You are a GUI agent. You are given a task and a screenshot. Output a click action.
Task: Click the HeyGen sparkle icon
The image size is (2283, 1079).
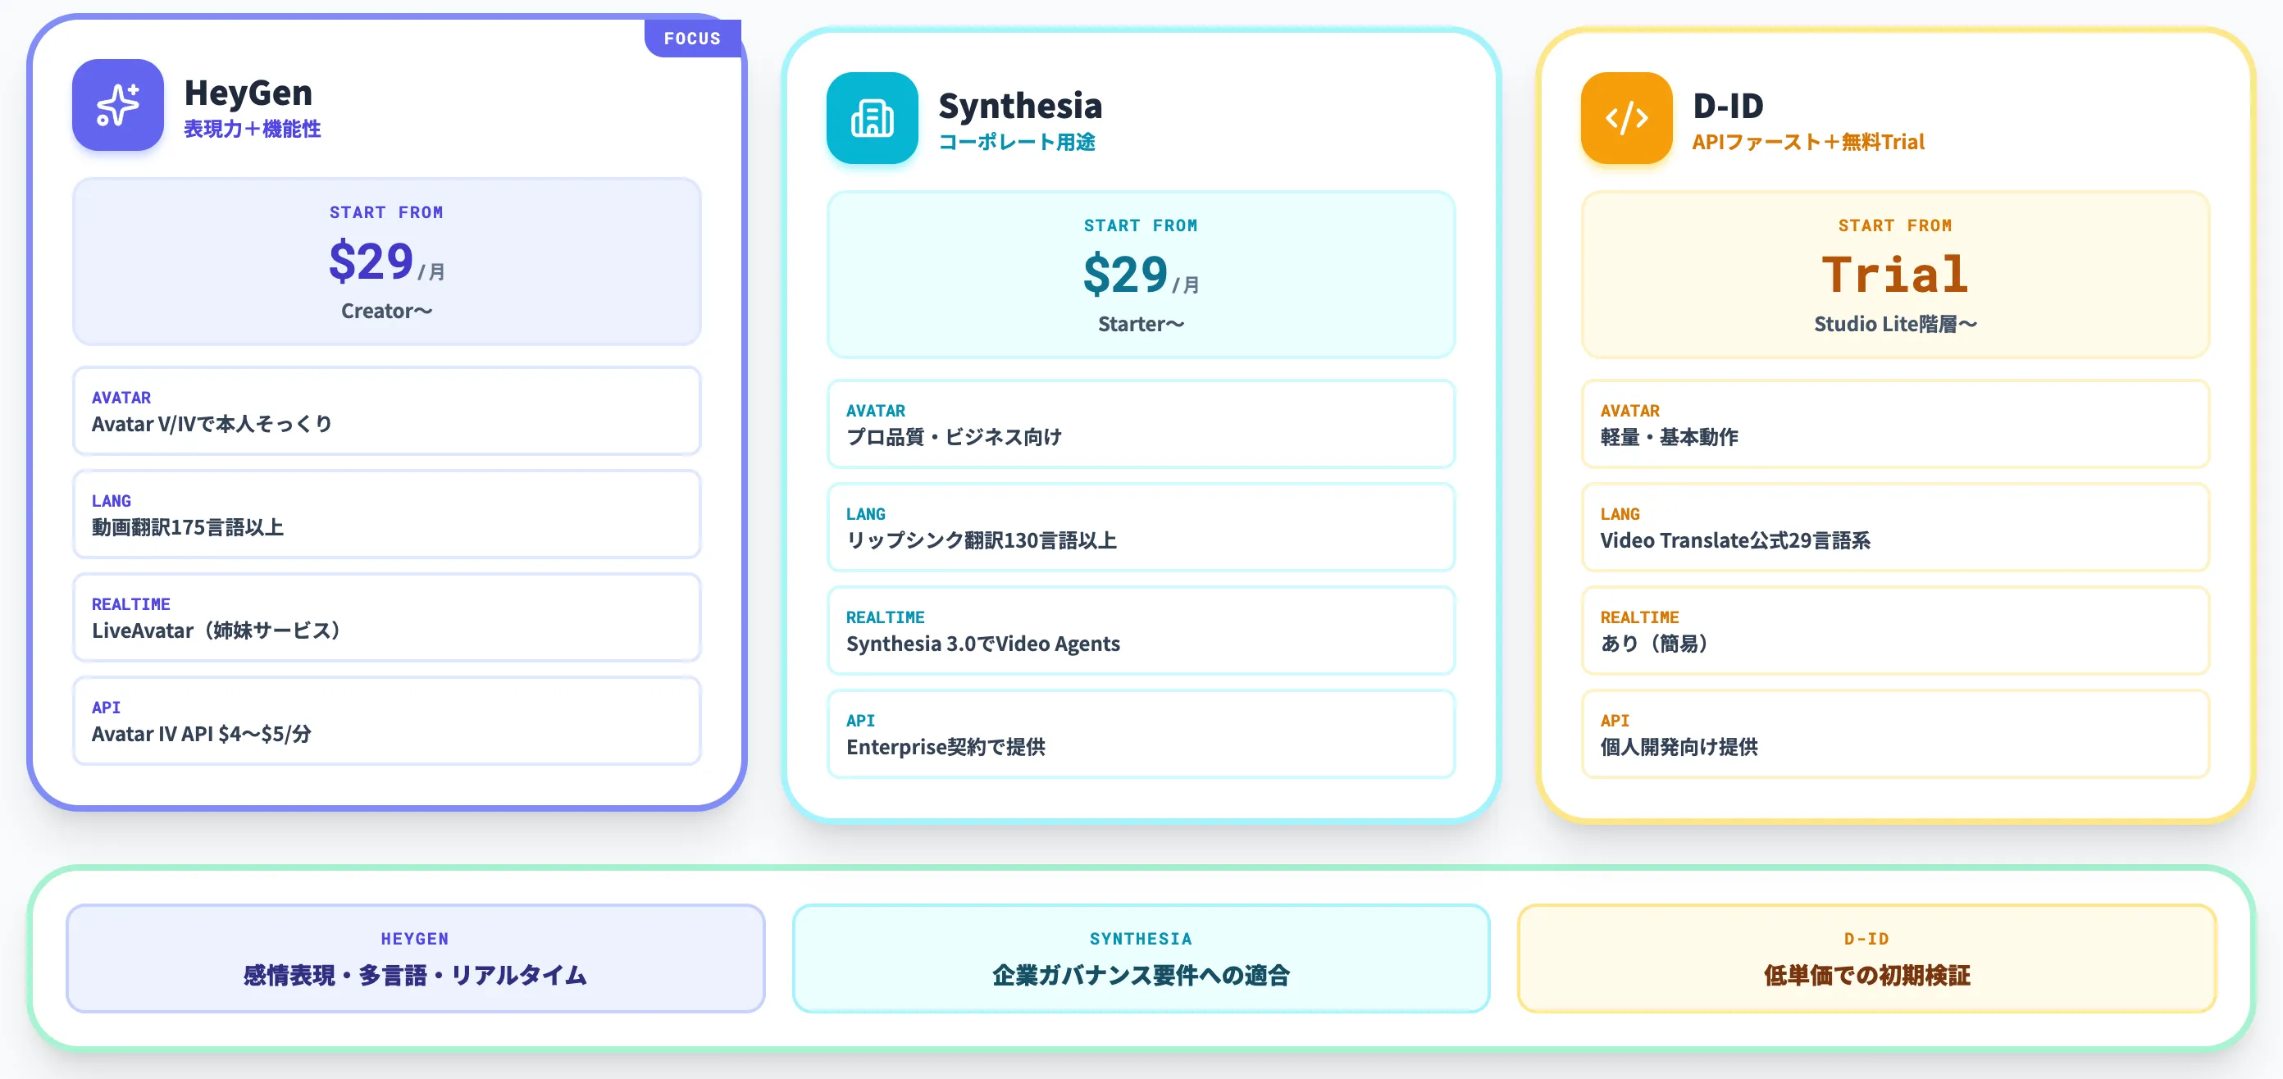118,104
